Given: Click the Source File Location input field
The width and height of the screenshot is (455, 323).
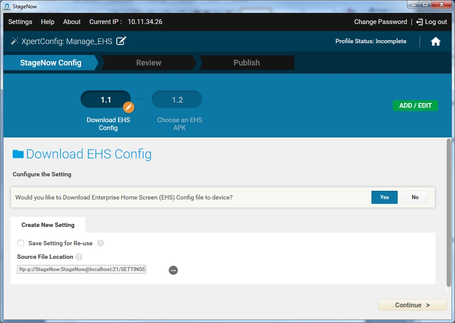Looking at the screenshot, I should point(82,269).
